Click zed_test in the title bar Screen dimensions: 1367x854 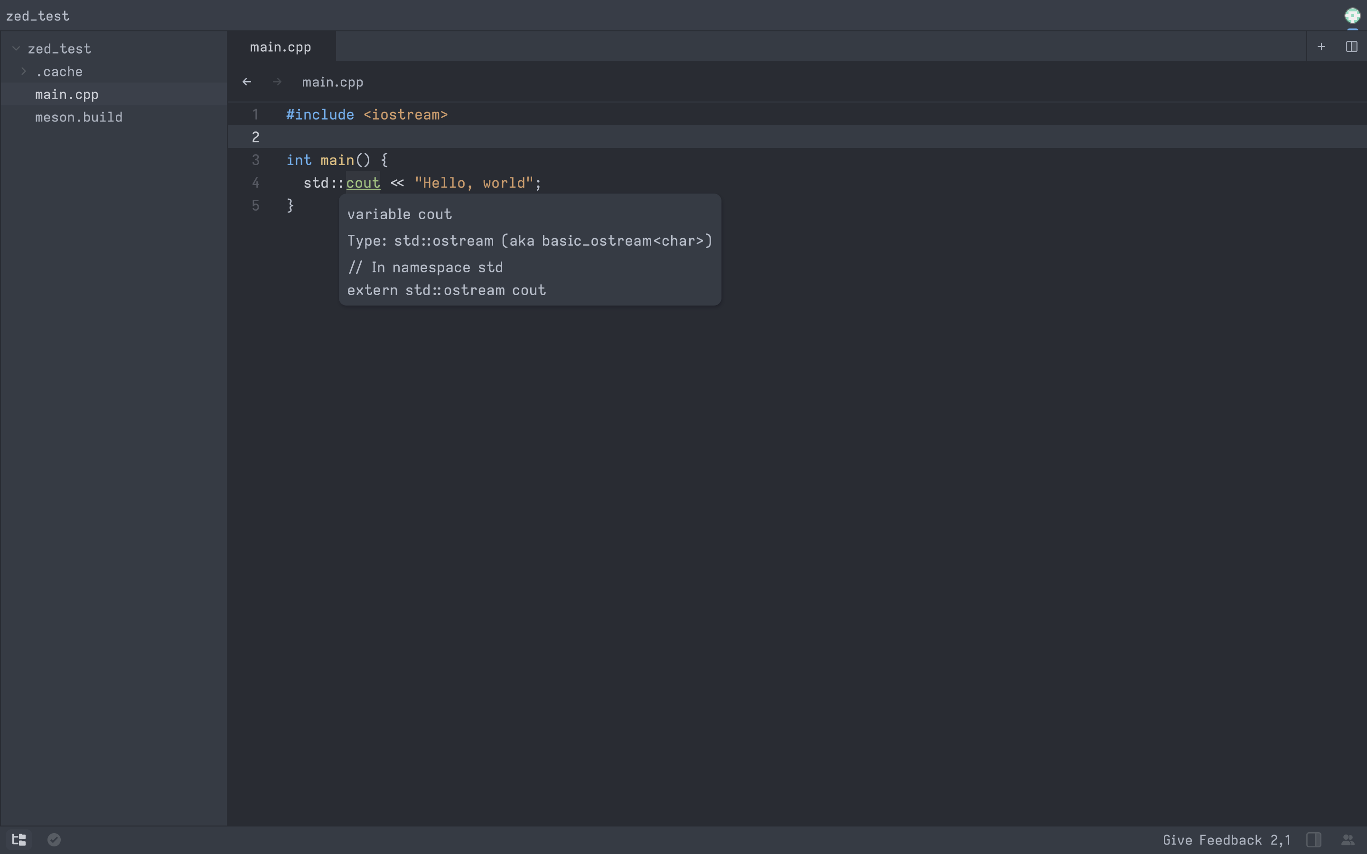pos(37,15)
